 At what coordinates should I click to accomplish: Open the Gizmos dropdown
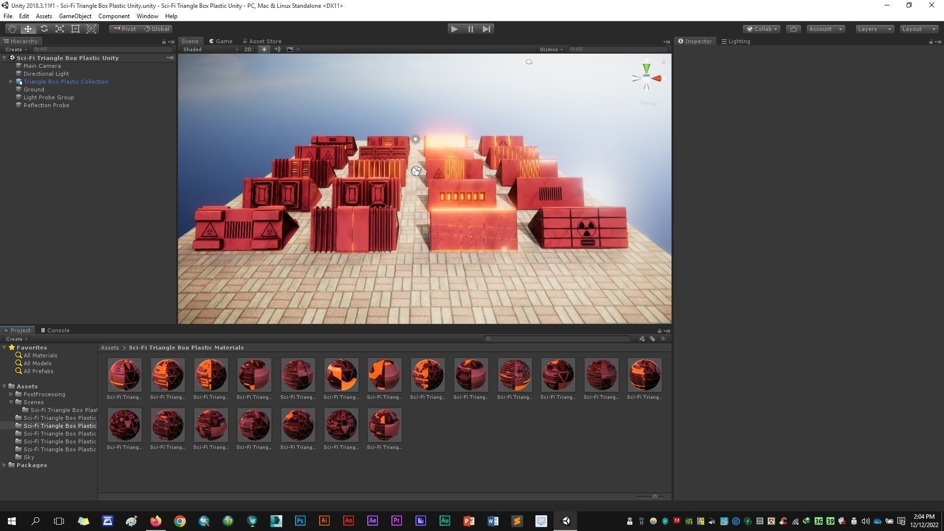pos(551,49)
